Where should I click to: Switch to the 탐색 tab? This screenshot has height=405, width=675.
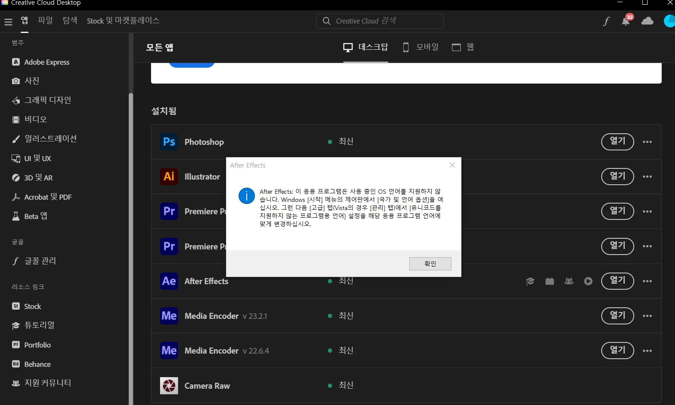[x=70, y=21]
